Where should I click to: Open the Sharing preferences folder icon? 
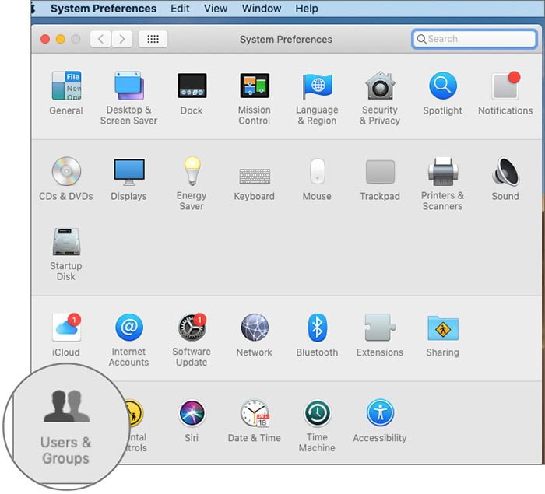click(442, 328)
